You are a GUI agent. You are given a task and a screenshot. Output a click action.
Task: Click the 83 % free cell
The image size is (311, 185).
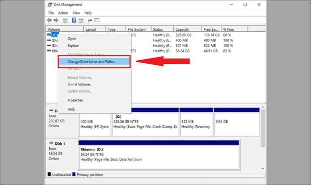(227, 51)
